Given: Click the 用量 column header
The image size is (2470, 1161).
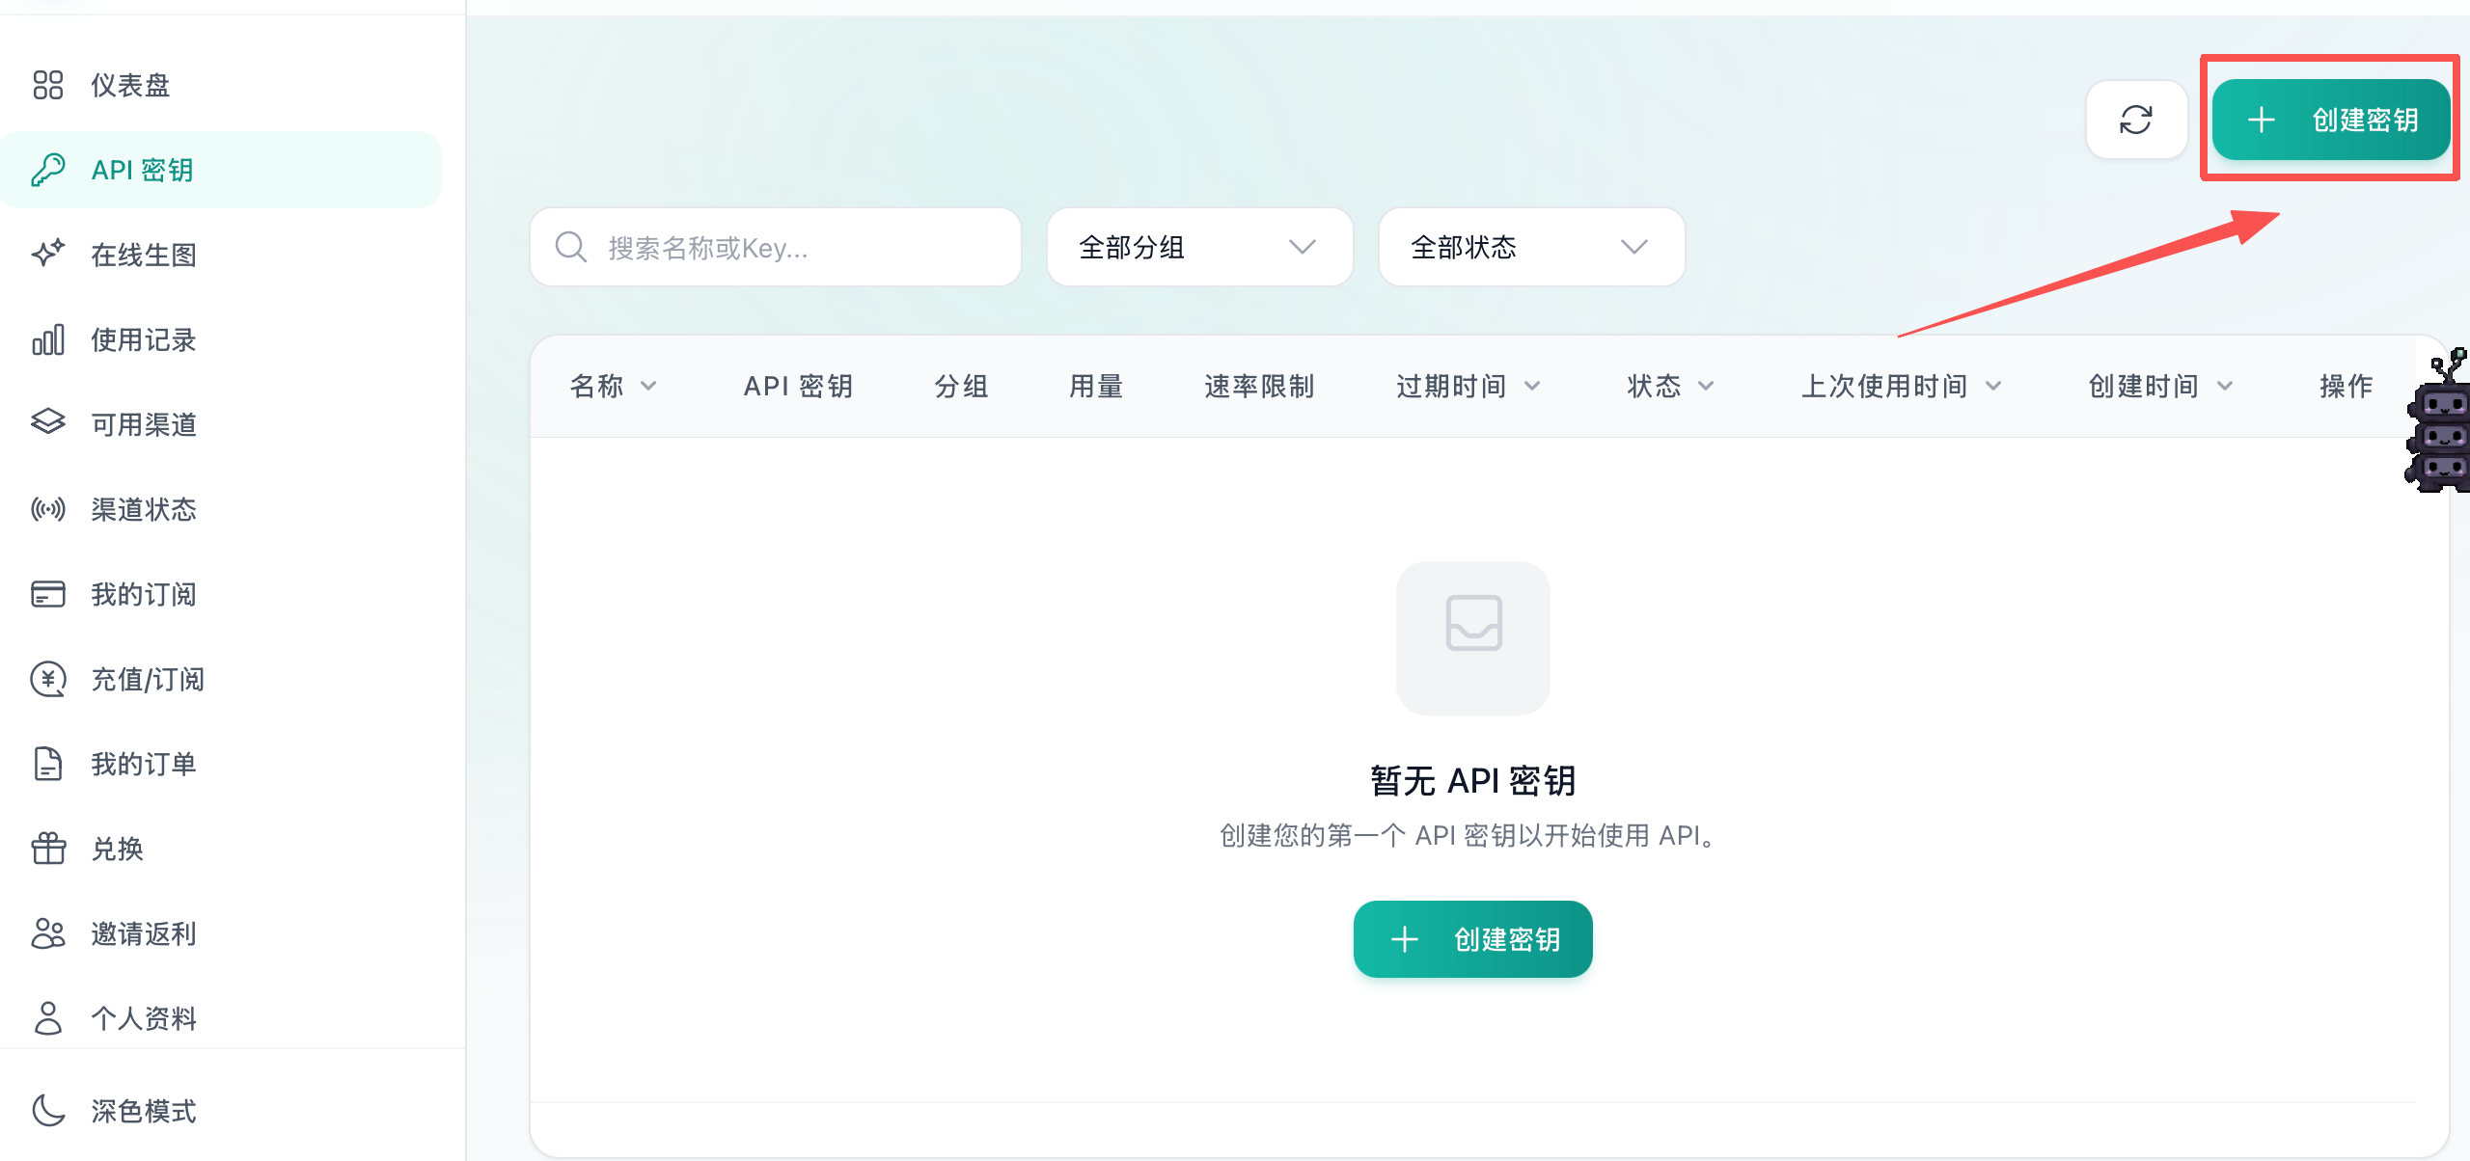Looking at the screenshot, I should [x=1096, y=387].
